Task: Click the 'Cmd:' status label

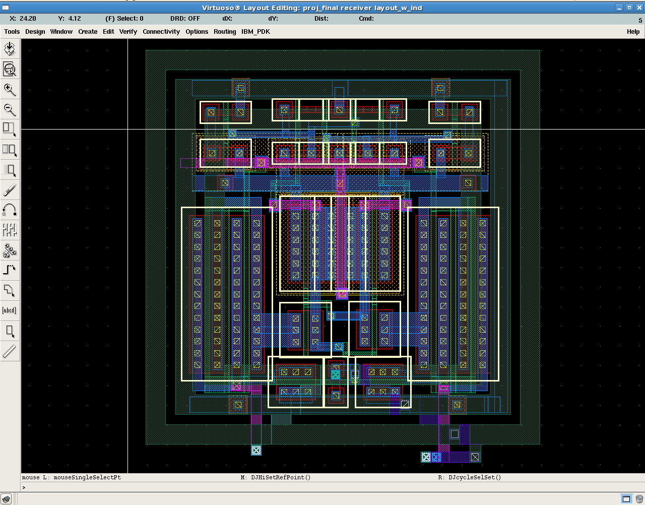Action: click(x=366, y=19)
